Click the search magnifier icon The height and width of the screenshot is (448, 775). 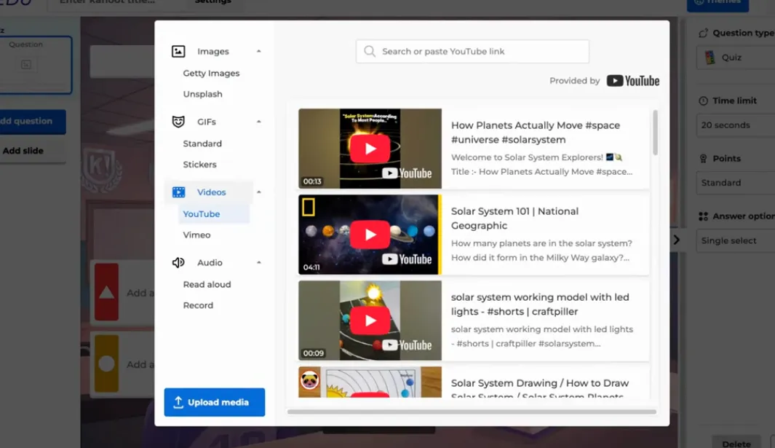pyautogui.click(x=370, y=52)
